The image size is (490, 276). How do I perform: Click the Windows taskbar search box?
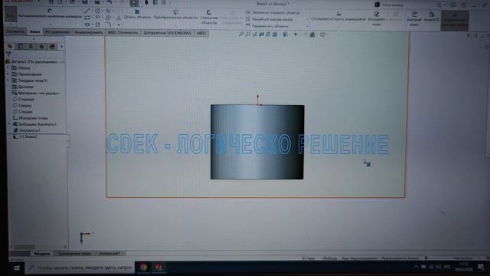pos(80,268)
